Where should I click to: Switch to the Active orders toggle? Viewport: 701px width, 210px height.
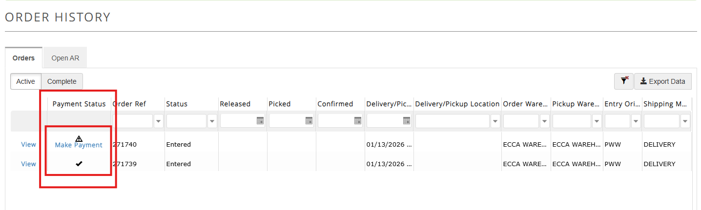pyautogui.click(x=25, y=81)
